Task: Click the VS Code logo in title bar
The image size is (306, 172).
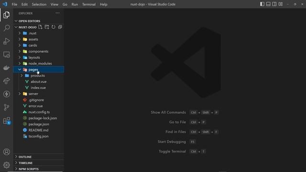Action: pos(5,4)
